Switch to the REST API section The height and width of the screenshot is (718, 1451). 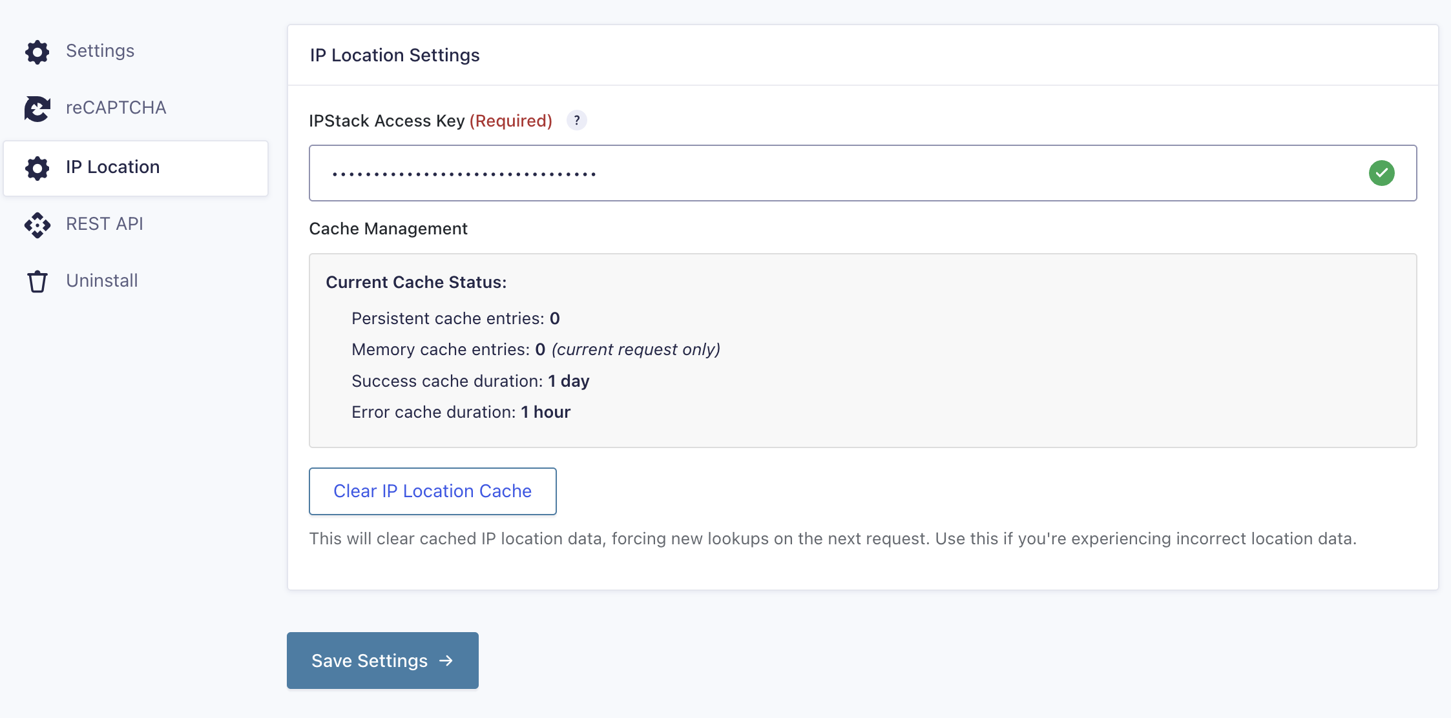tap(105, 224)
